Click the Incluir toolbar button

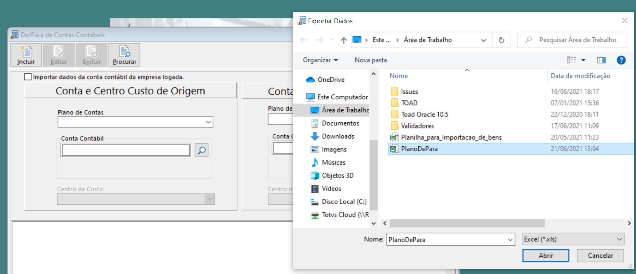tap(26, 55)
